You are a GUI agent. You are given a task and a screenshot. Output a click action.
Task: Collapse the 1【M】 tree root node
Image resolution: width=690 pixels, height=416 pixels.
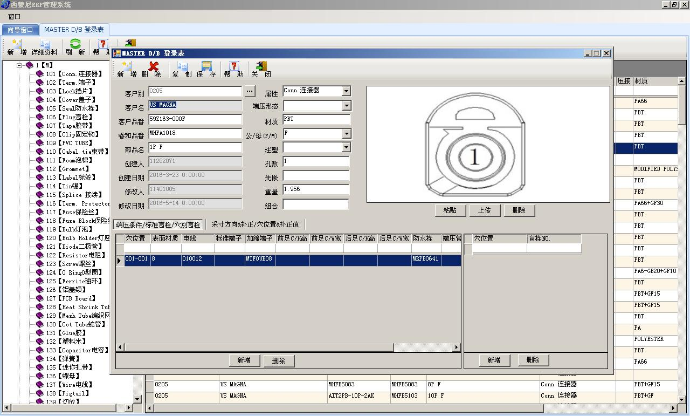[19, 65]
